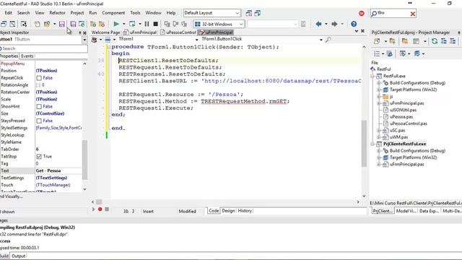462x260 pixels.
Task: Click the Save All icon in the toolbar
Action: click(x=73, y=24)
